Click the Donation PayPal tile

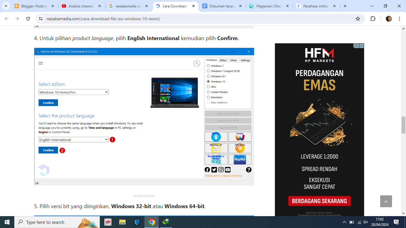[240, 159]
